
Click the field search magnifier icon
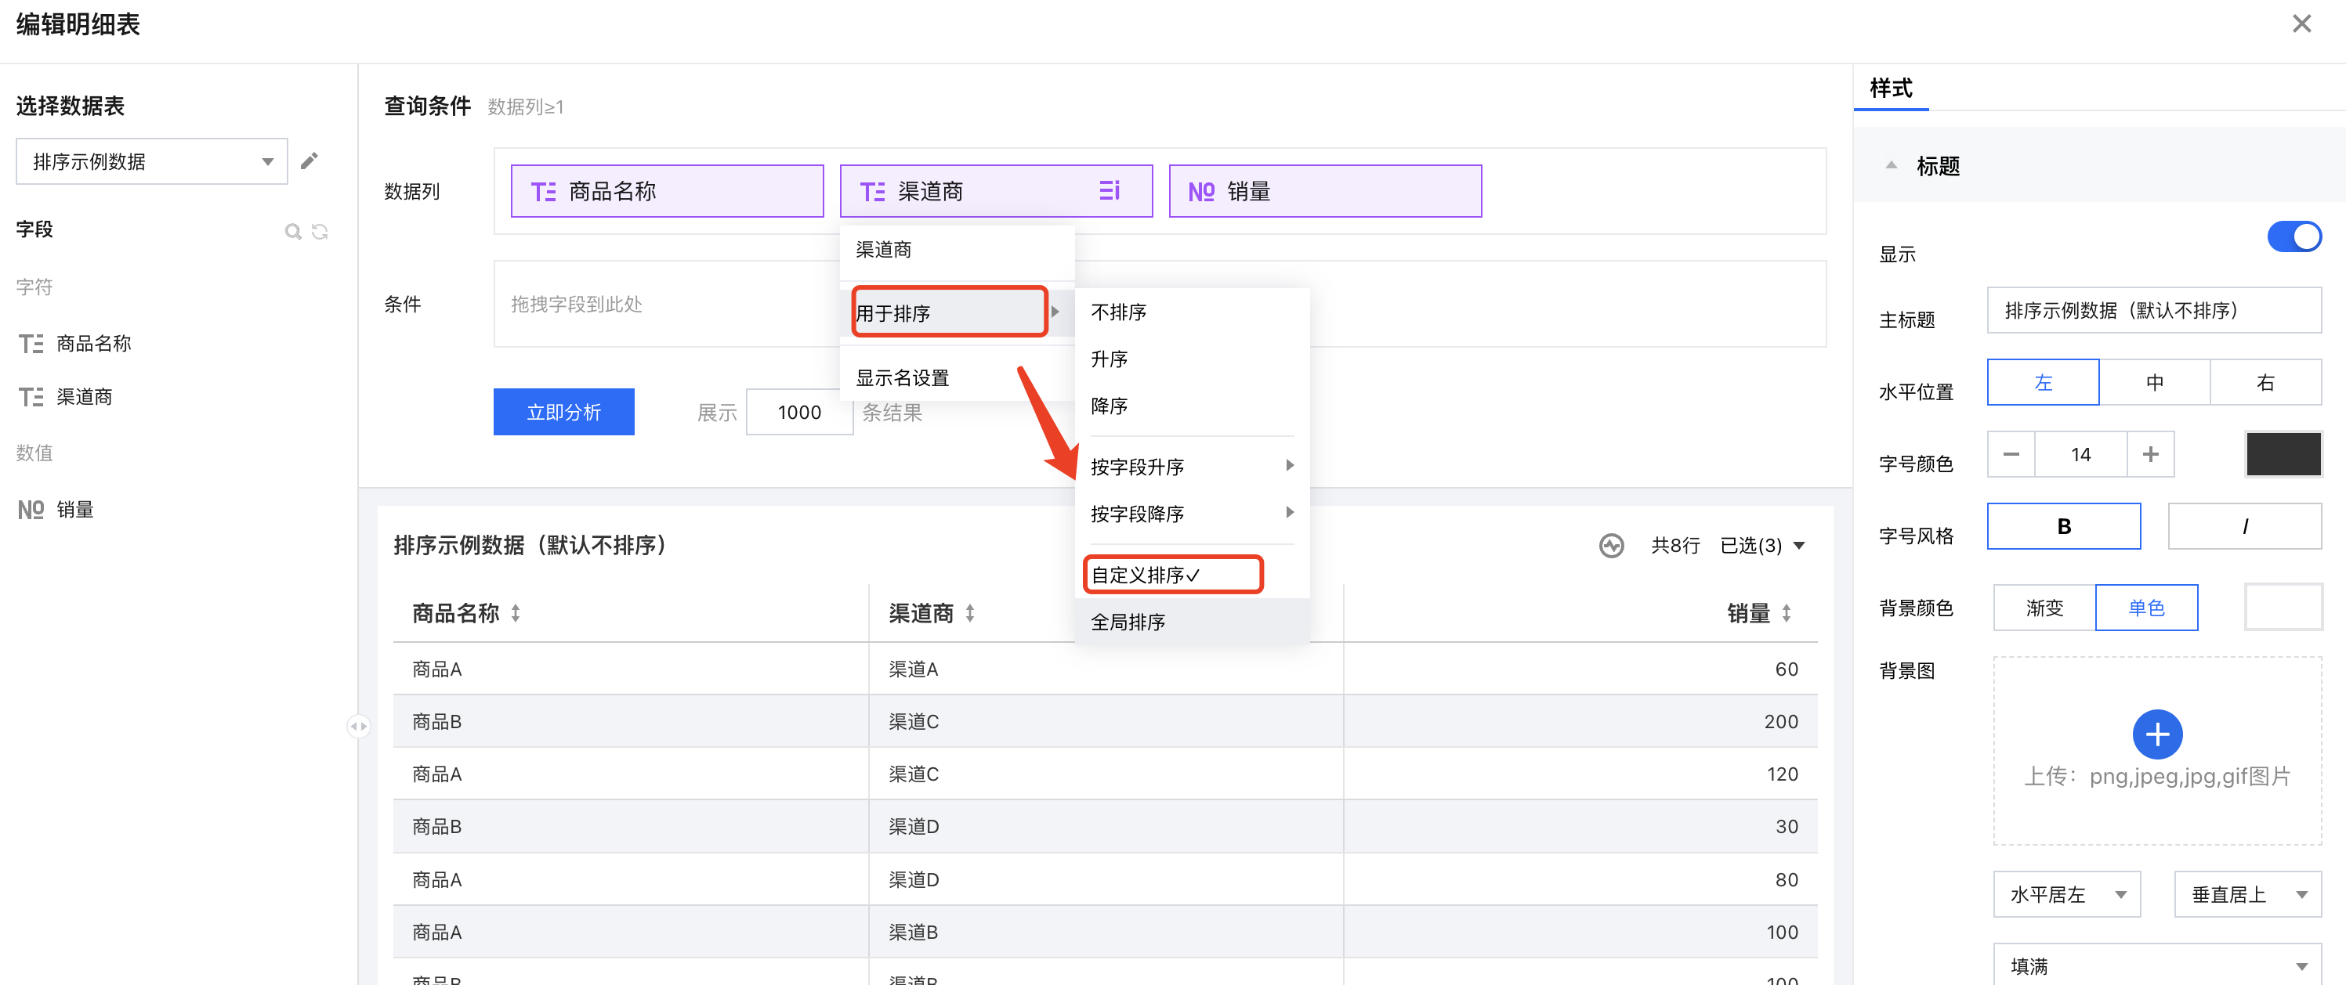292,231
